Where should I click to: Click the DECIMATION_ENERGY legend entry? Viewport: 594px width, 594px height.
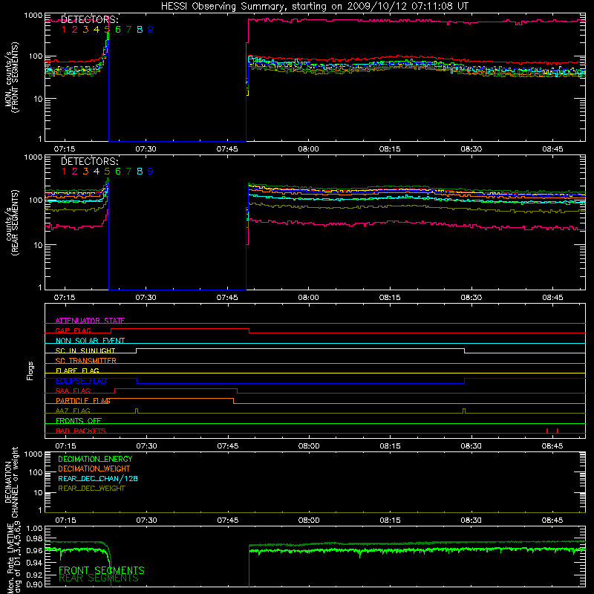[x=95, y=459]
